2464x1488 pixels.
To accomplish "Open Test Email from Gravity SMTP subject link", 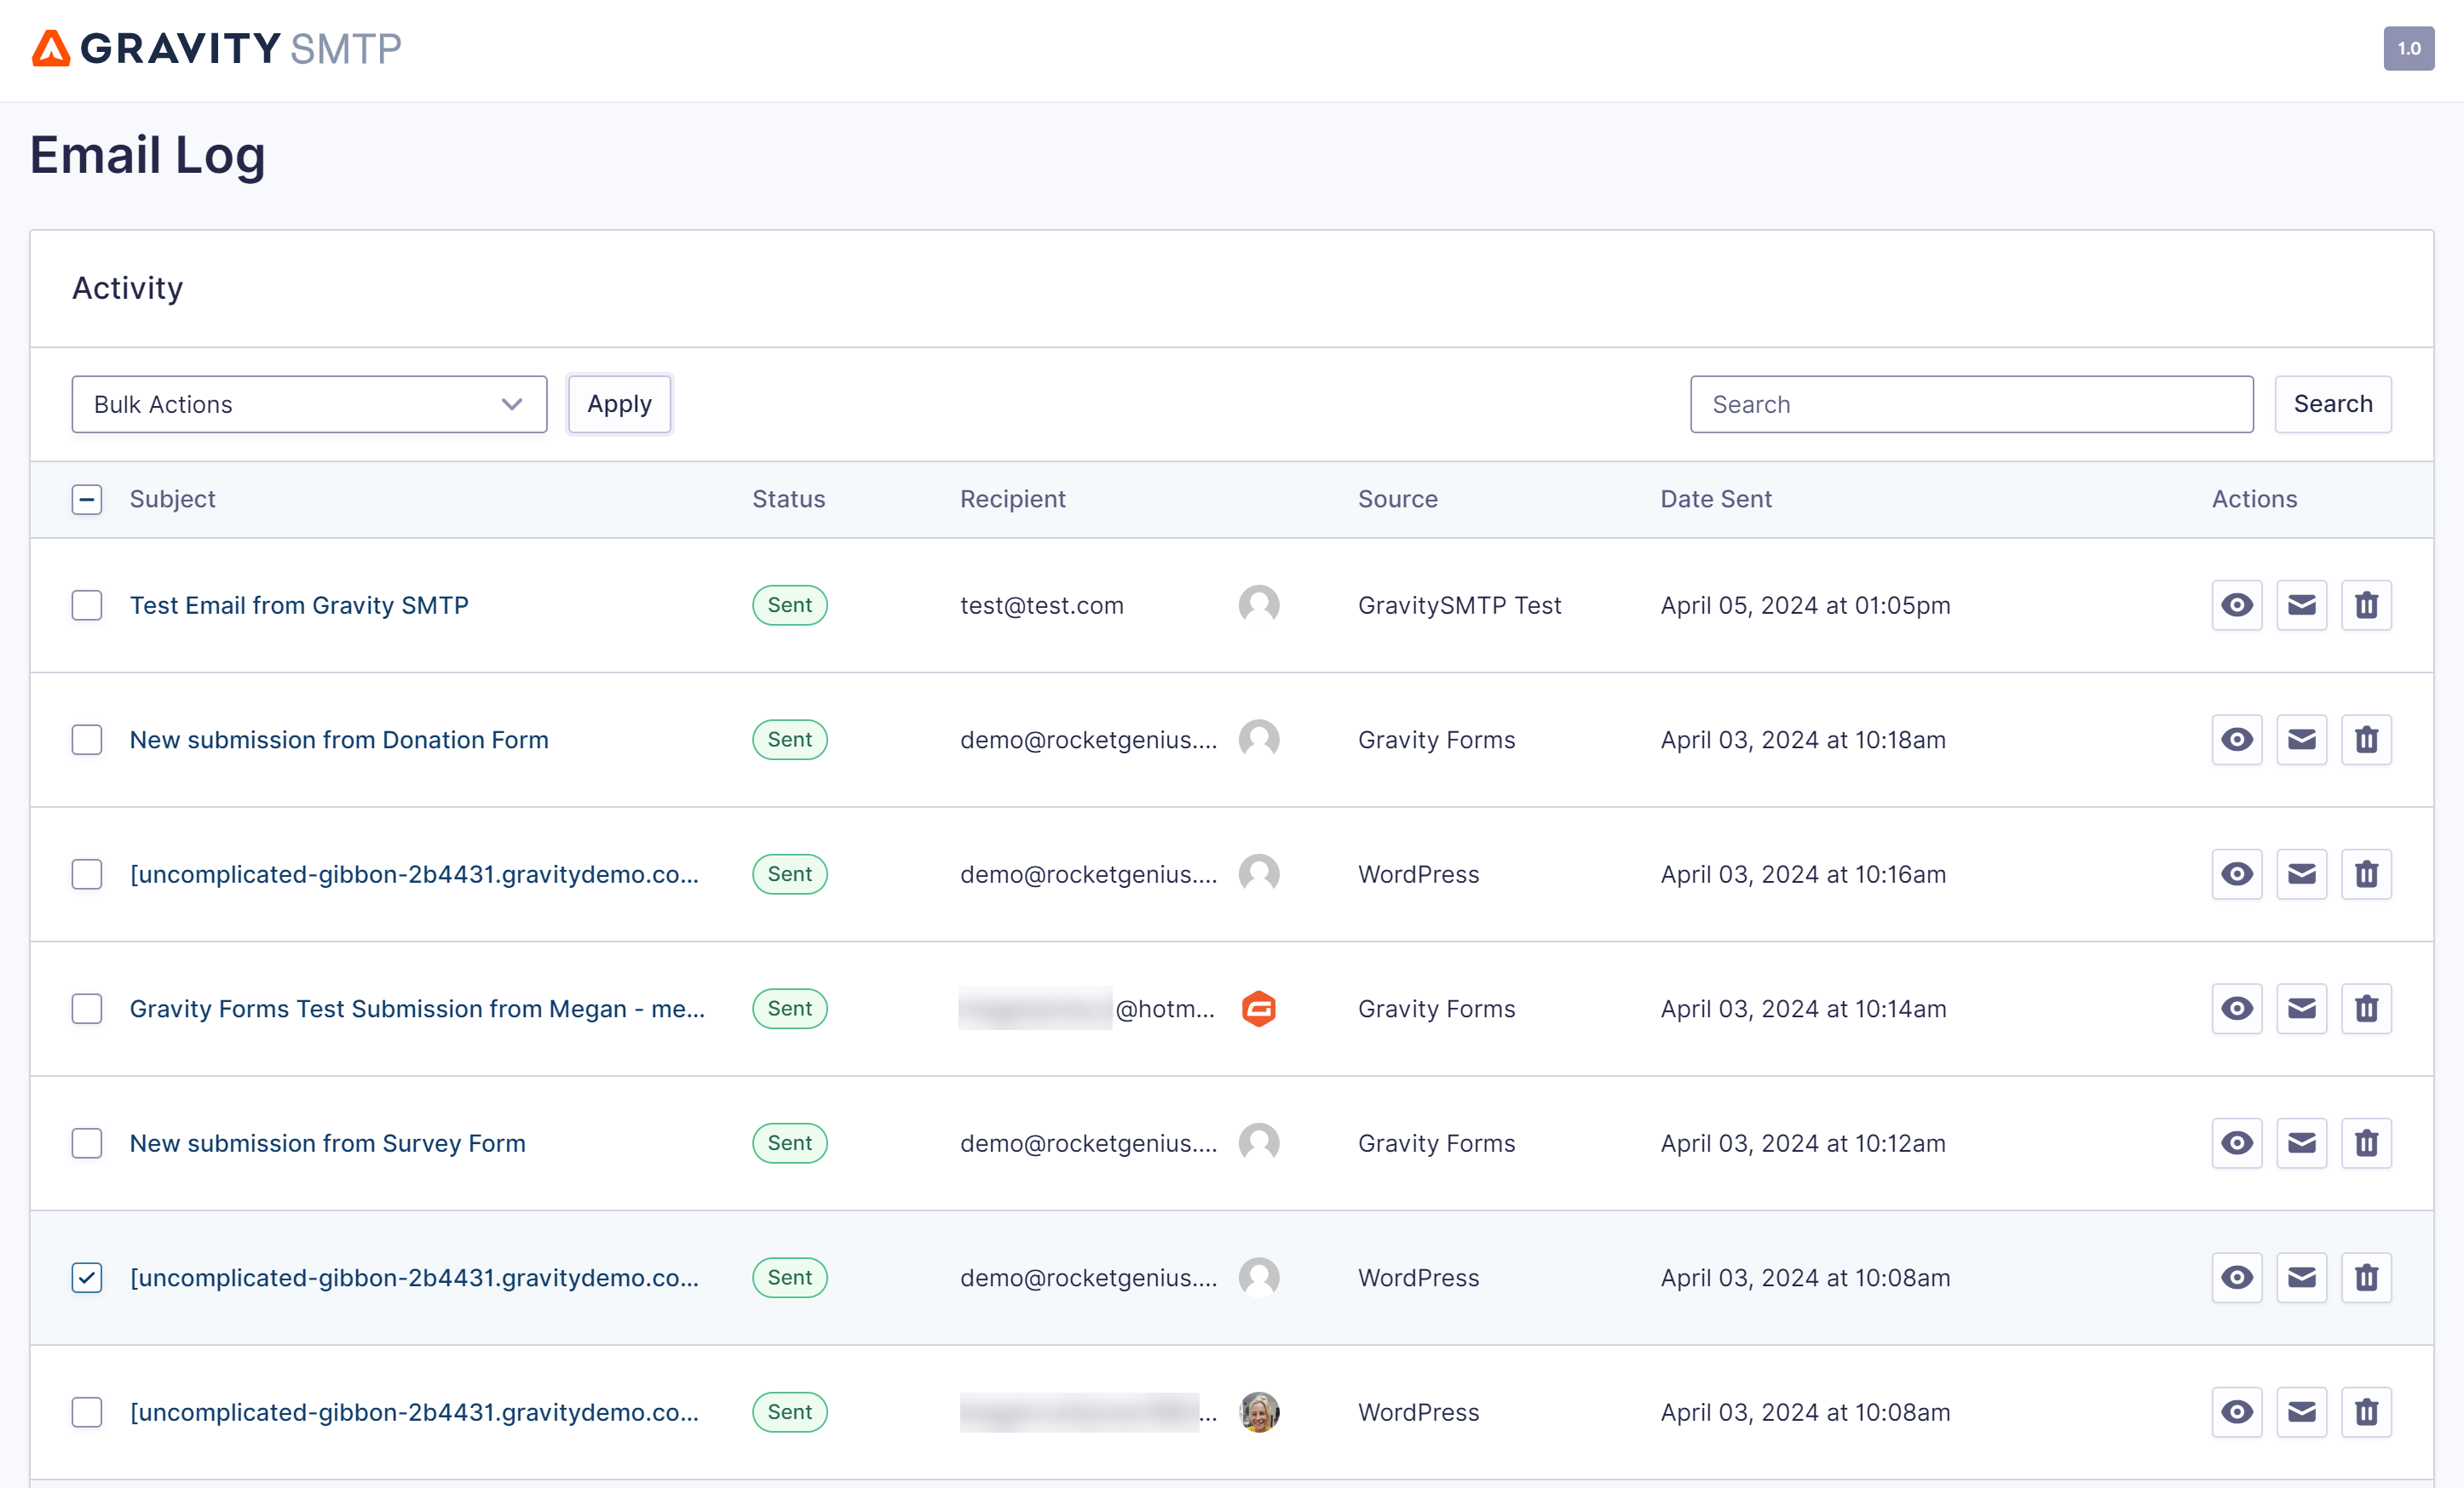I will tap(299, 604).
